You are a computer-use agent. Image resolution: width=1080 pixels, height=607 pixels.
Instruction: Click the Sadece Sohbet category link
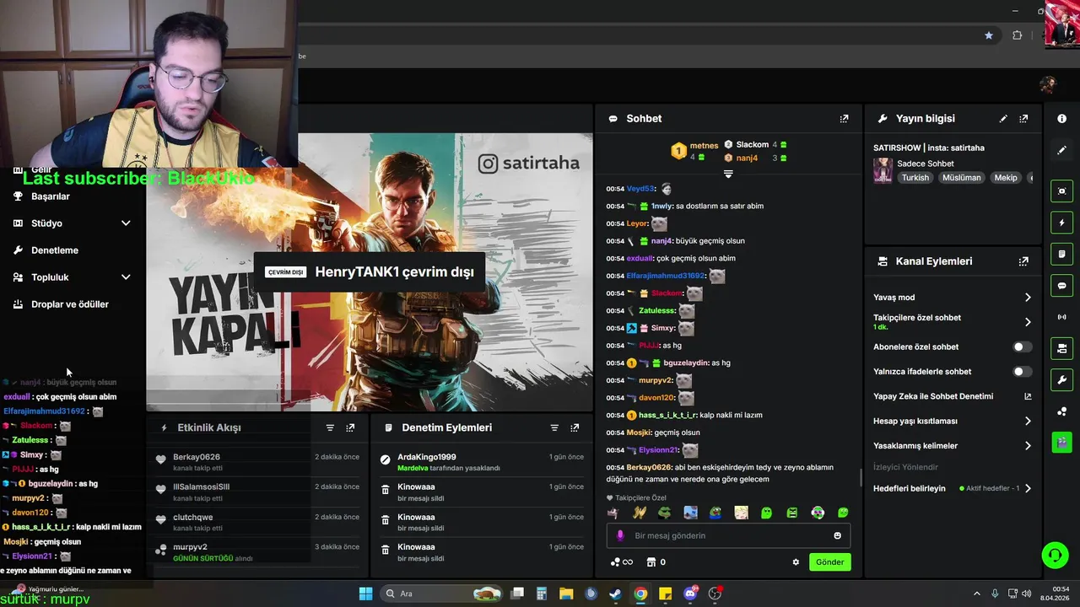925,164
